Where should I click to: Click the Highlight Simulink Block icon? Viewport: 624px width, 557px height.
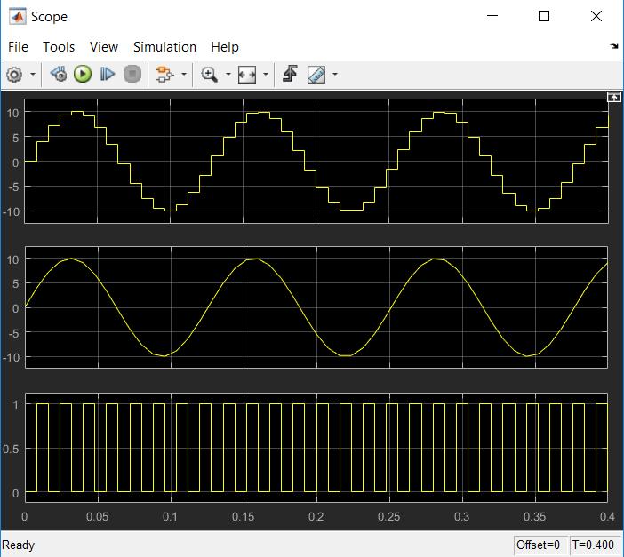[x=164, y=75]
